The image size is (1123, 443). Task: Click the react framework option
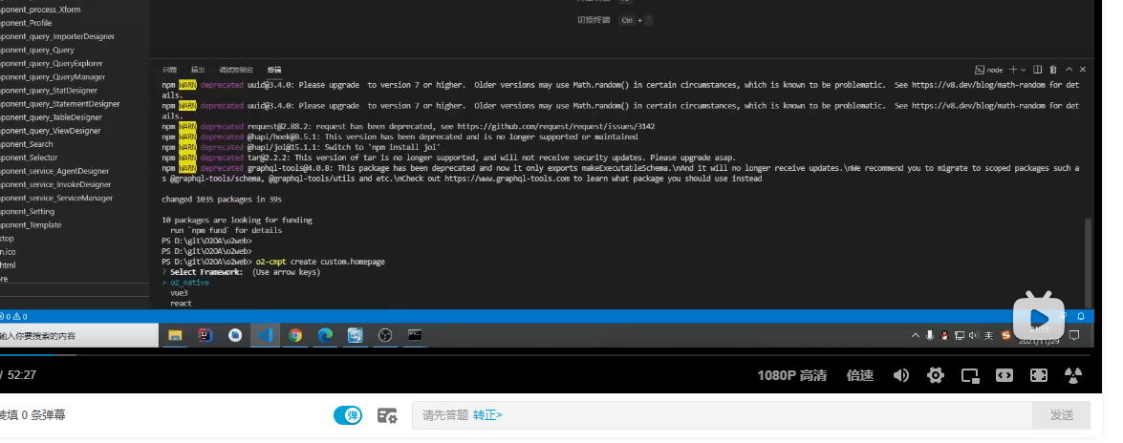click(182, 304)
